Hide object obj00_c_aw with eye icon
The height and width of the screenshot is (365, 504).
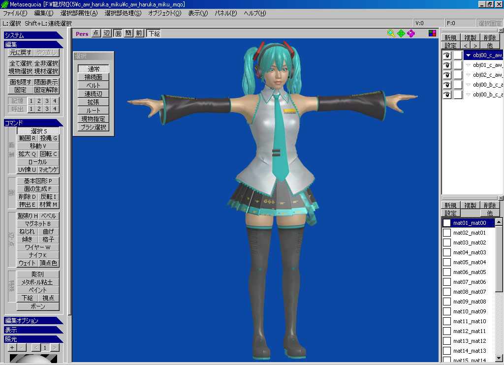(x=447, y=55)
